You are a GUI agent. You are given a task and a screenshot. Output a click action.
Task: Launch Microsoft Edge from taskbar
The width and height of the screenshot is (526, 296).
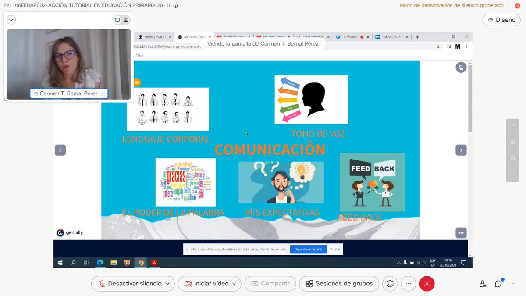100,263
